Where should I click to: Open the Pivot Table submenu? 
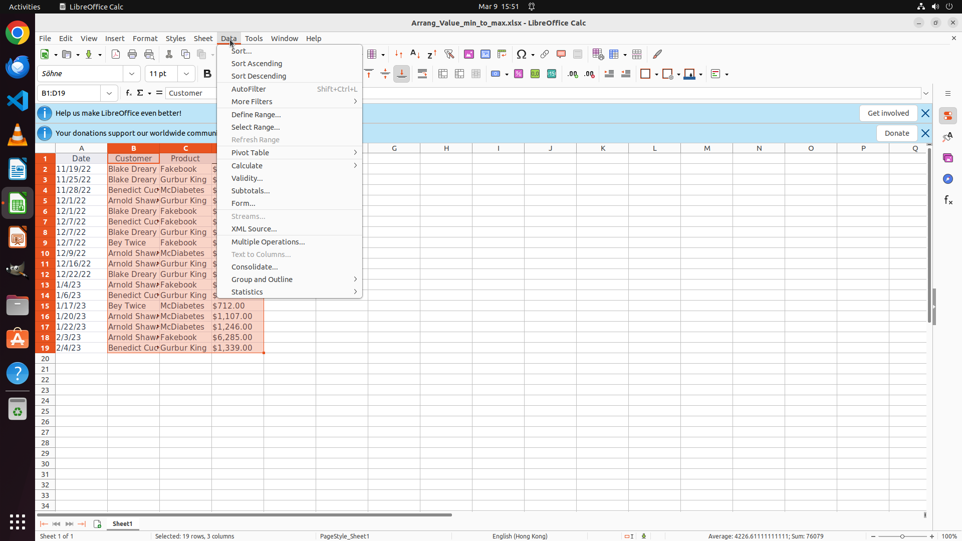click(x=290, y=153)
